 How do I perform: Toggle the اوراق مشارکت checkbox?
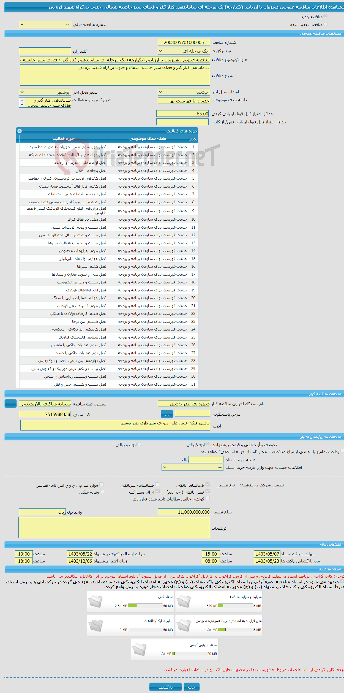(x=157, y=491)
